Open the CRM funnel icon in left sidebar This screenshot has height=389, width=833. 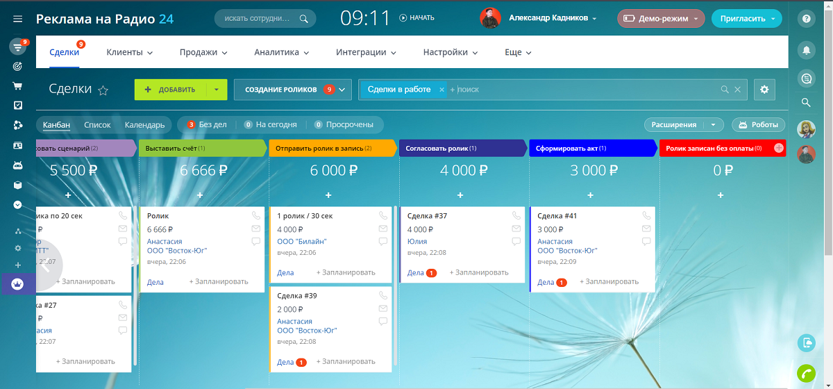(x=17, y=47)
